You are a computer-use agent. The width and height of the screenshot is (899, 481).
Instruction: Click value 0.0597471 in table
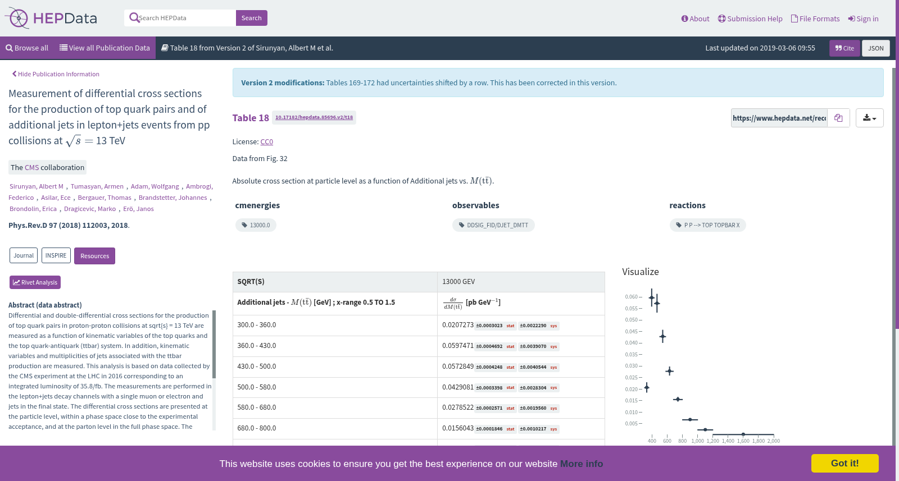[458, 346]
